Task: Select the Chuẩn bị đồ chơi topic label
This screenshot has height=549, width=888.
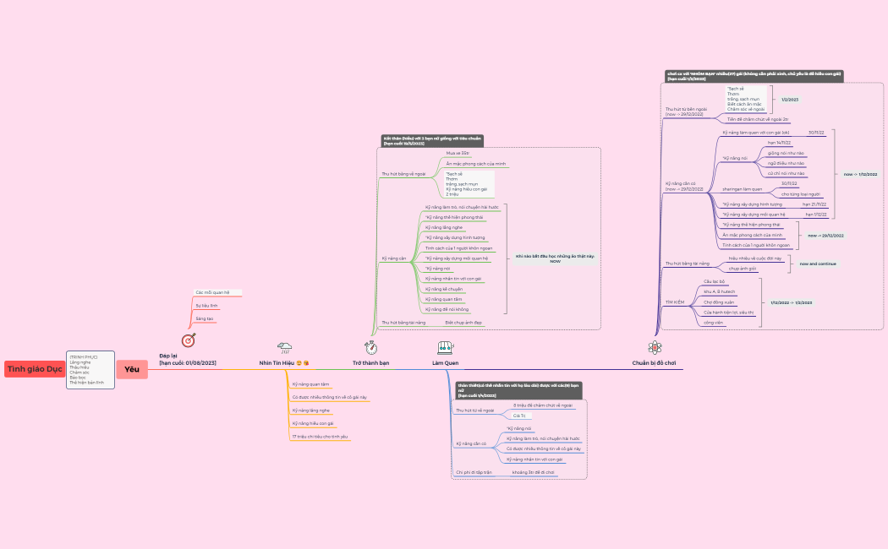Action: click(x=654, y=363)
